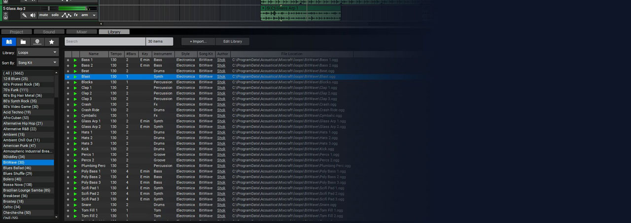The image size is (631, 223).
Task: Open automation lane icon on Glass Arp 2
Action: [67, 15]
